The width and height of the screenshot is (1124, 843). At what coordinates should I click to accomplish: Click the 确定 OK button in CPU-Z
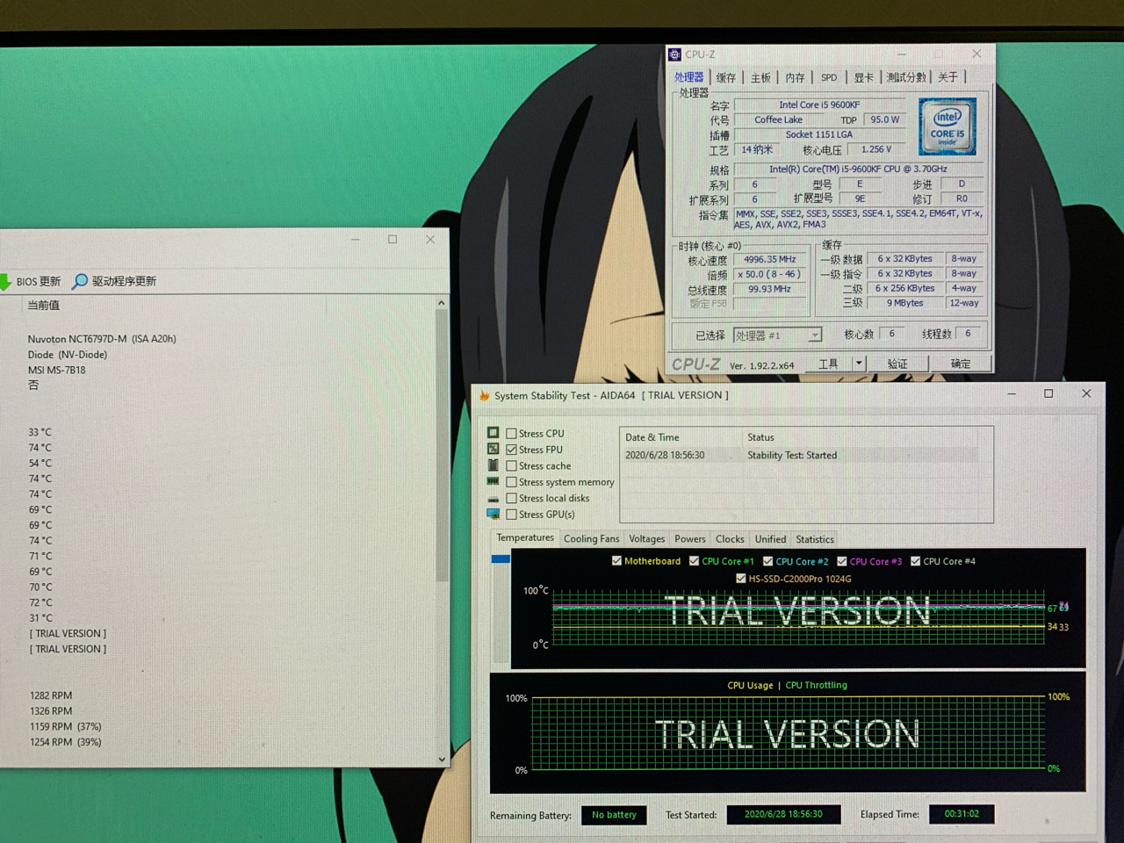(x=960, y=364)
